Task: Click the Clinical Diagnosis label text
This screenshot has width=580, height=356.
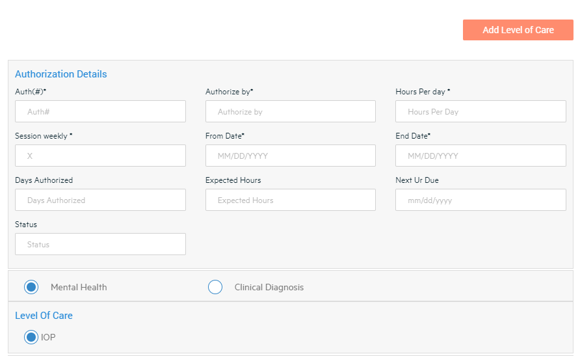Action: coord(269,287)
